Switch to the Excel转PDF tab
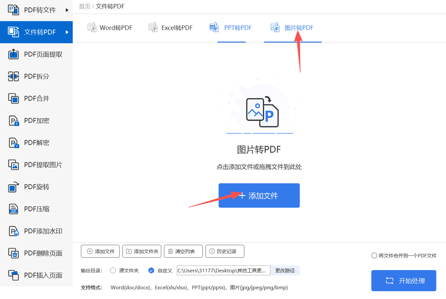This screenshot has height=299, width=446. [x=170, y=28]
